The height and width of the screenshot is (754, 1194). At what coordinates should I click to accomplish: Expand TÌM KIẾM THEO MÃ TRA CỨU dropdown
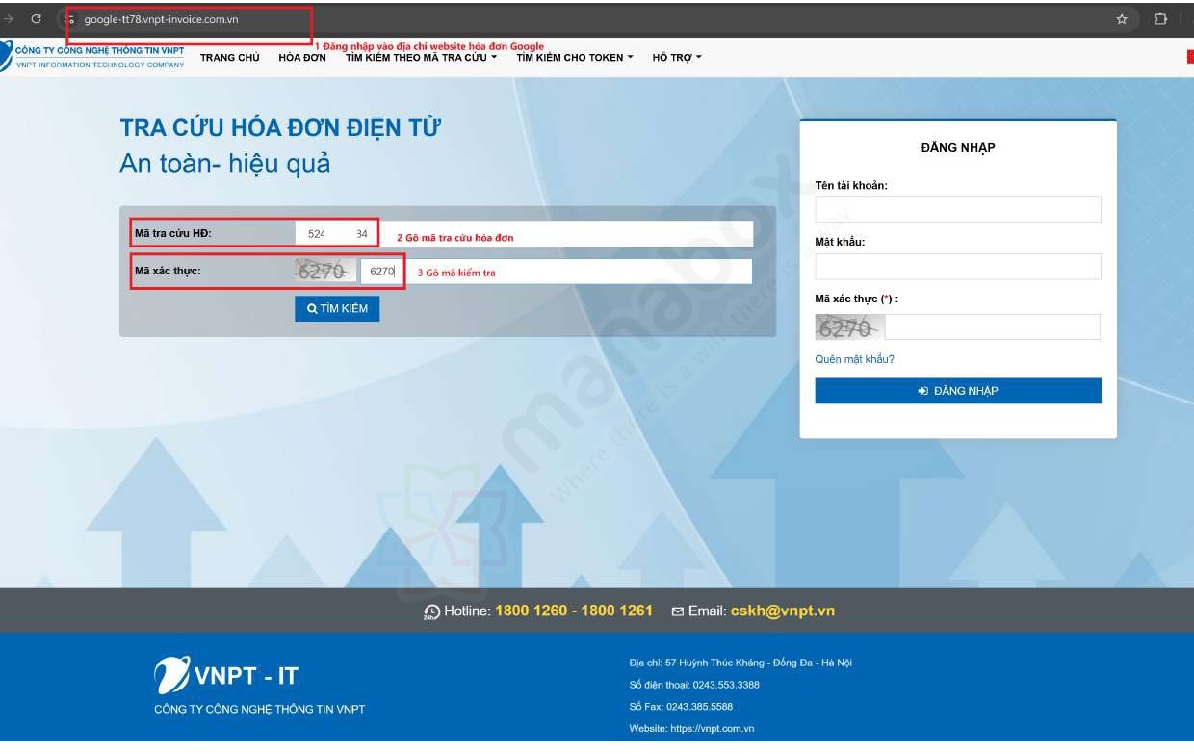(421, 58)
